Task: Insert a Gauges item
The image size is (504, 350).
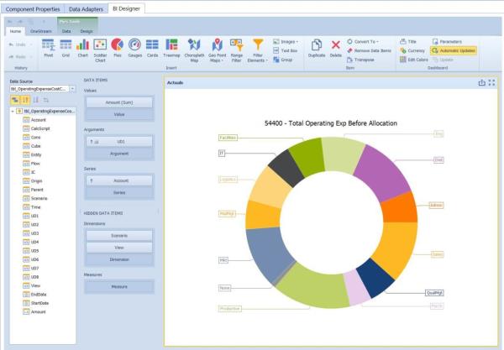Action: point(135,47)
